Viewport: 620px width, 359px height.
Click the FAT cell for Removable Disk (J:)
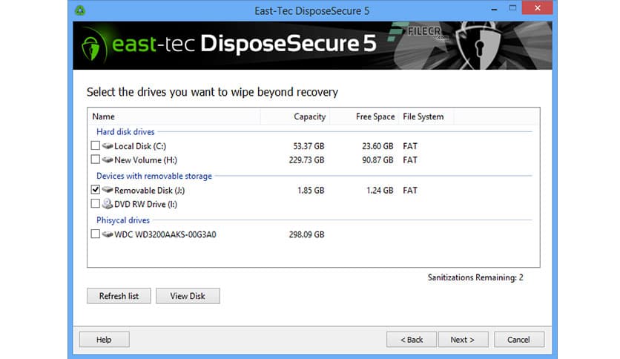click(x=410, y=191)
